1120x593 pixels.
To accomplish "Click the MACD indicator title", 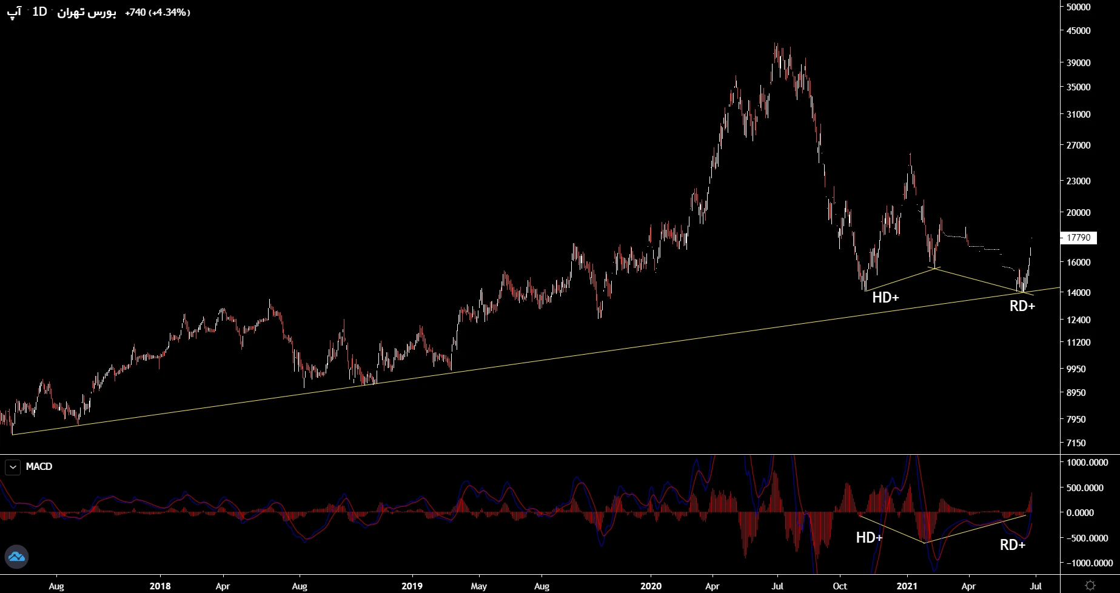I will (x=39, y=467).
